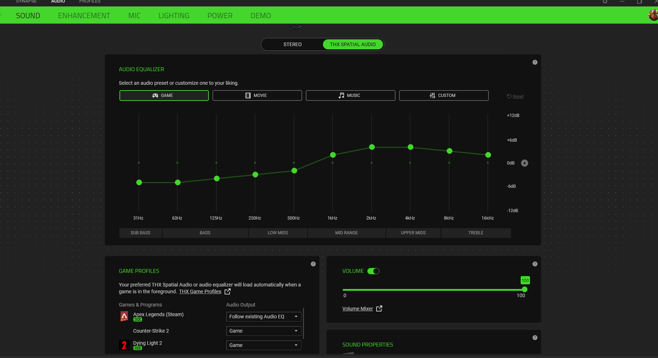The height and width of the screenshot is (358, 658).
Task: Click the 16kHz equalizer handle
Action: click(x=488, y=155)
